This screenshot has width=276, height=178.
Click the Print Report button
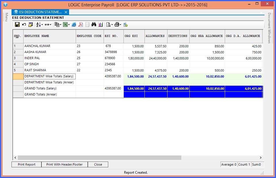pos(26,164)
